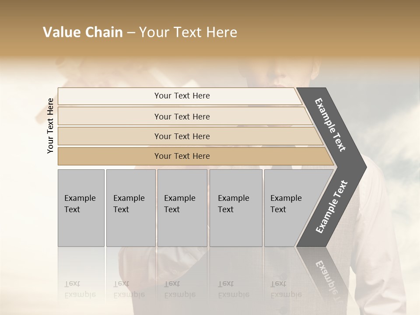The height and width of the screenshot is (315, 420).
Task: Click the brown header banner area
Action: (x=210, y=28)
